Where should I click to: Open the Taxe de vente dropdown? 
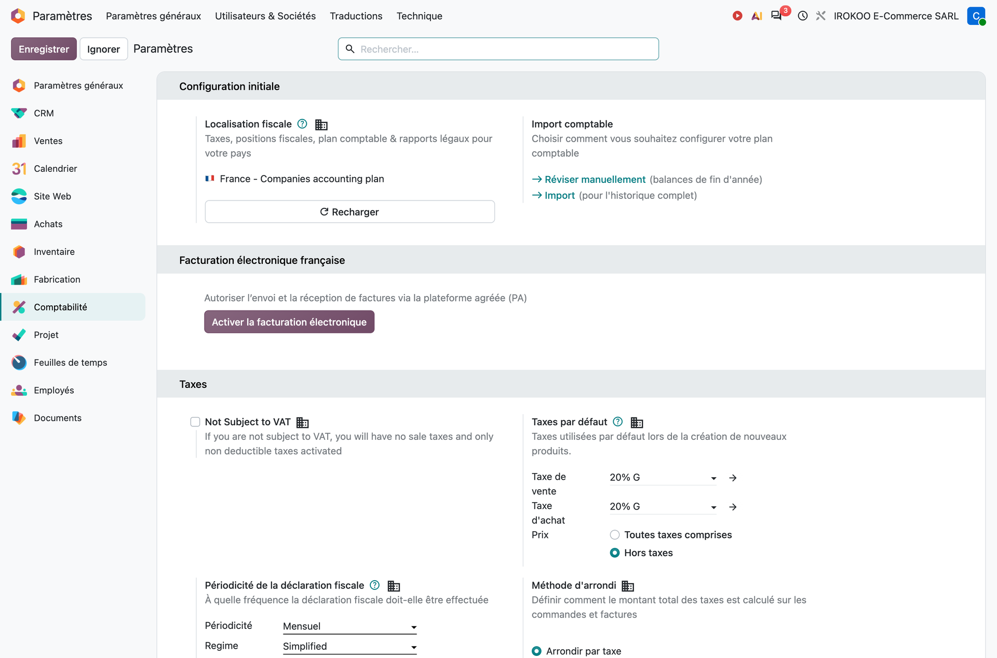point(663,477)
